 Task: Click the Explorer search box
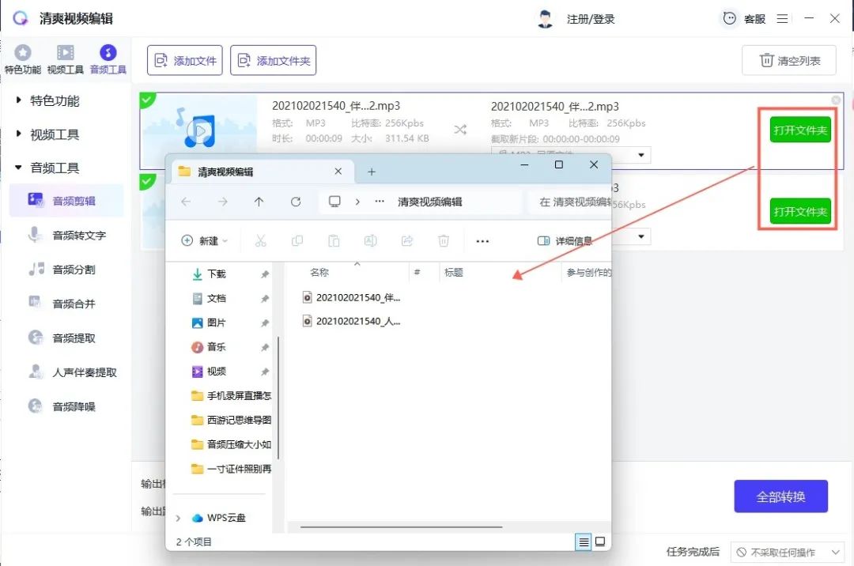click(x=569, y=202)
